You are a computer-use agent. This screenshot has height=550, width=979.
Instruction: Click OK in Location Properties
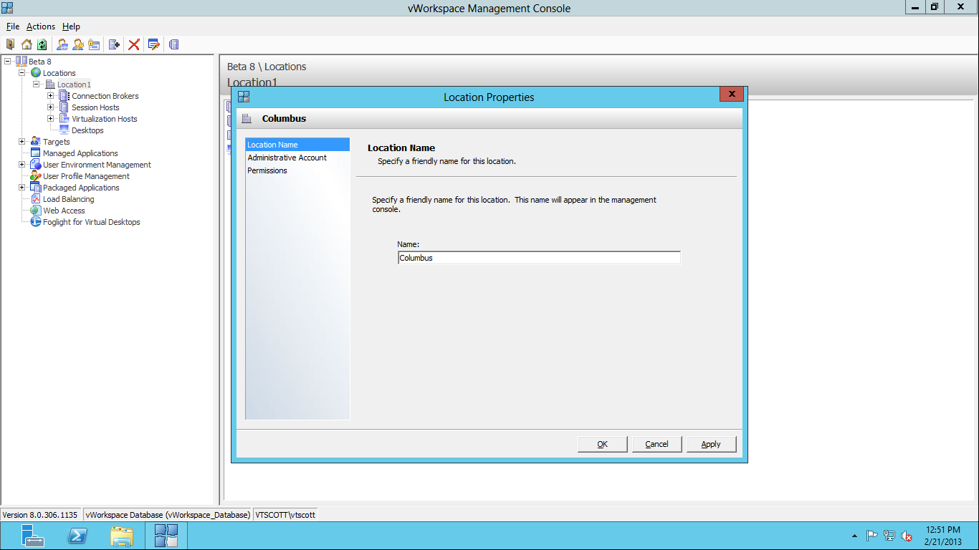click(603, 444)
